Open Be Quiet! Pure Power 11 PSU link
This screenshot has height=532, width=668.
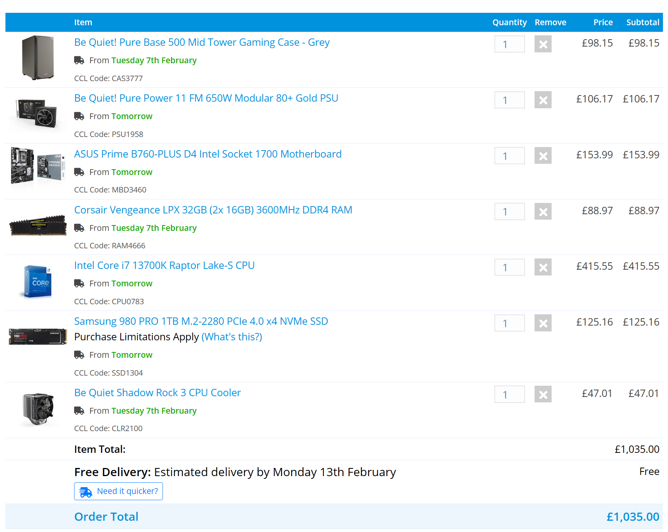point(206,98)
